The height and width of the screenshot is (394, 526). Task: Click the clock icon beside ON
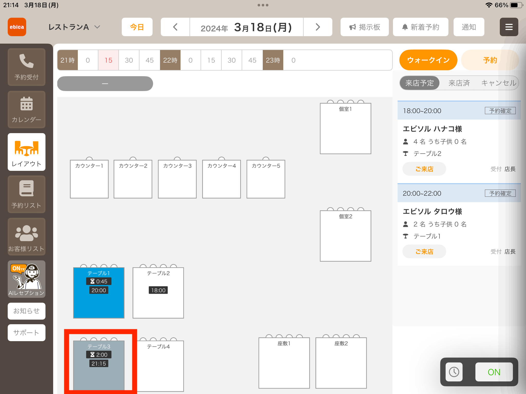click(x=454, y=372)
